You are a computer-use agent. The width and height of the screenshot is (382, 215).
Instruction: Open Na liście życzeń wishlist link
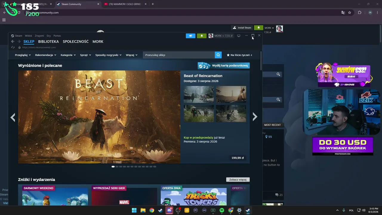pos(239,55)
